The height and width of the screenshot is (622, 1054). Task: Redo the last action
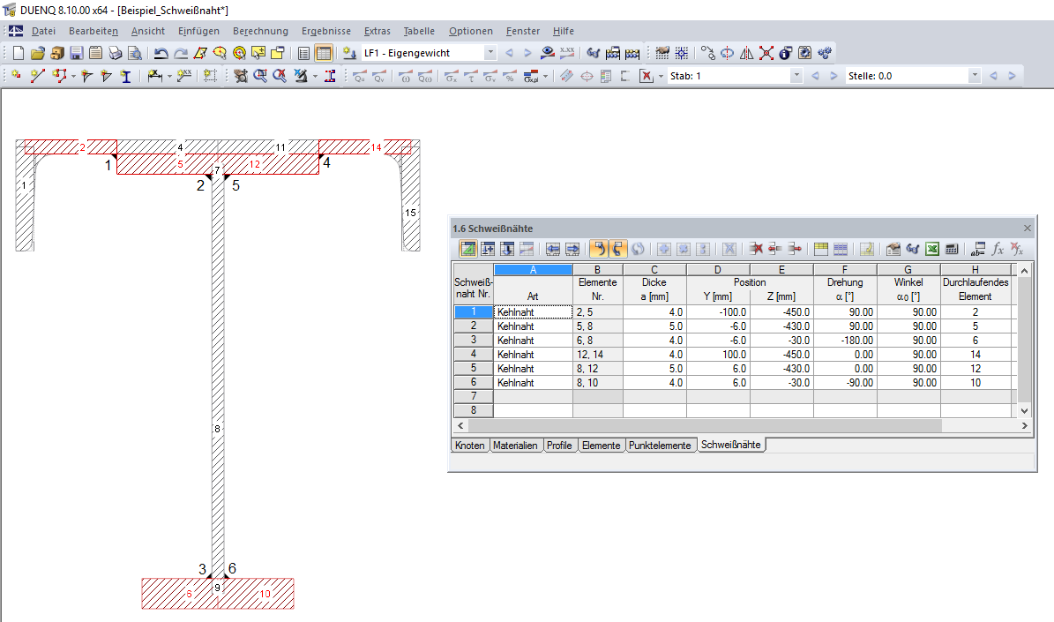[x=180, y=53]
